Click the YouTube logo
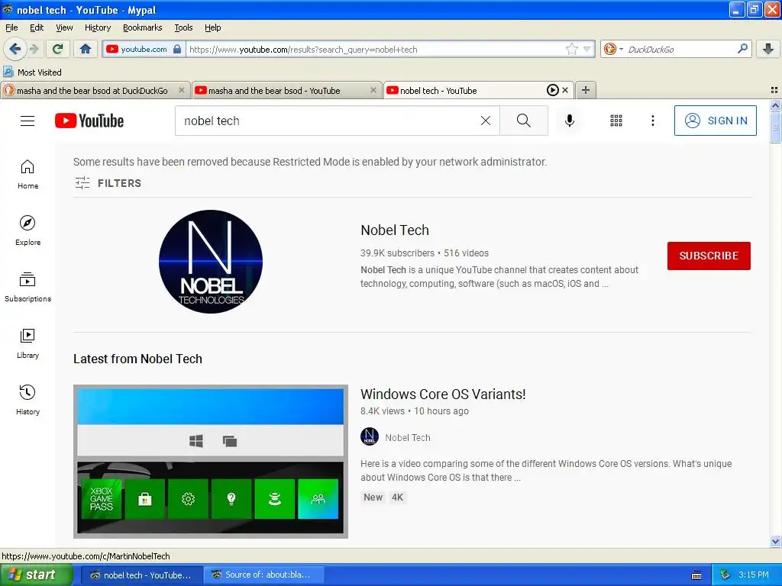 click(x=89, y=121)
